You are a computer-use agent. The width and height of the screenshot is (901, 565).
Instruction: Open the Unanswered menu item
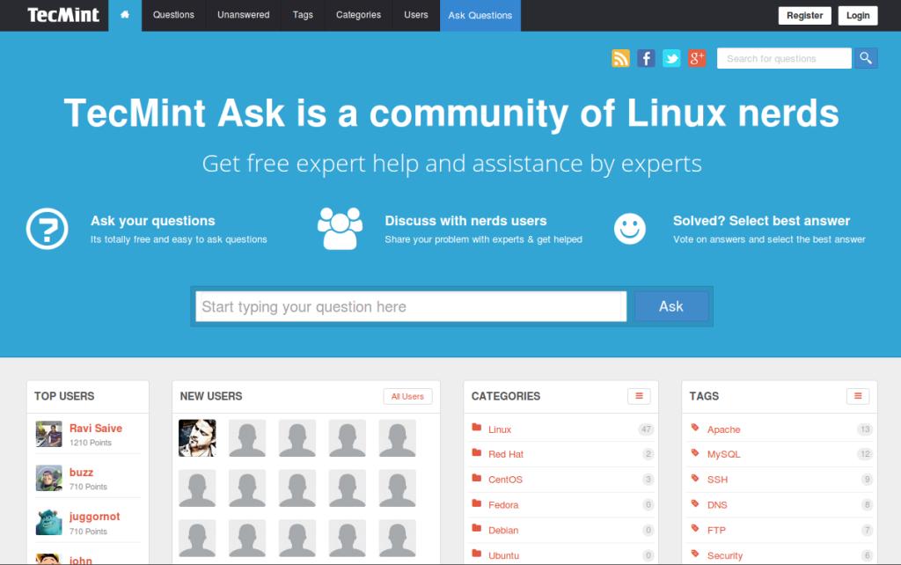coord(243,15)
